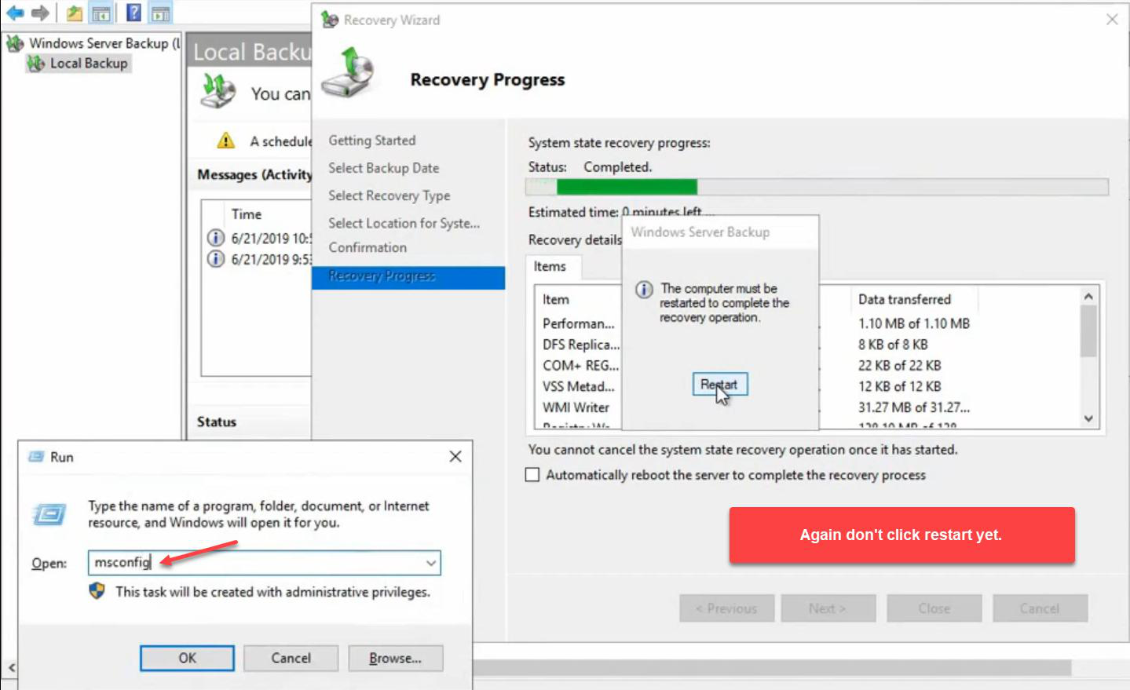Click Cancel in the Run dialog

[291, 658]
